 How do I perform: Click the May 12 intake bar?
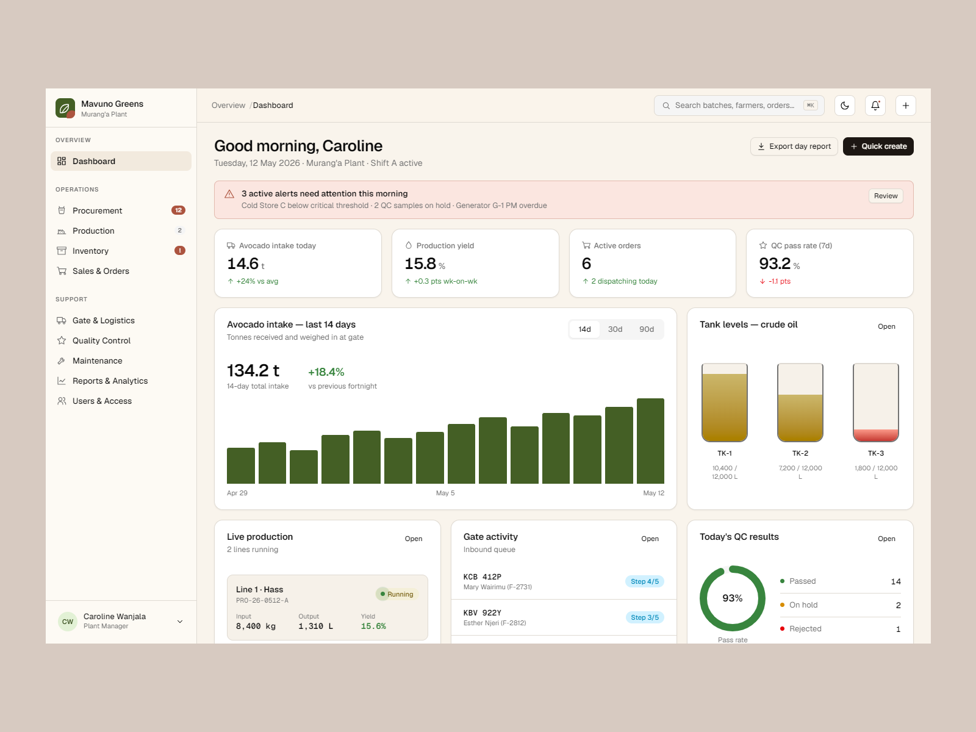tap(650, 441)
